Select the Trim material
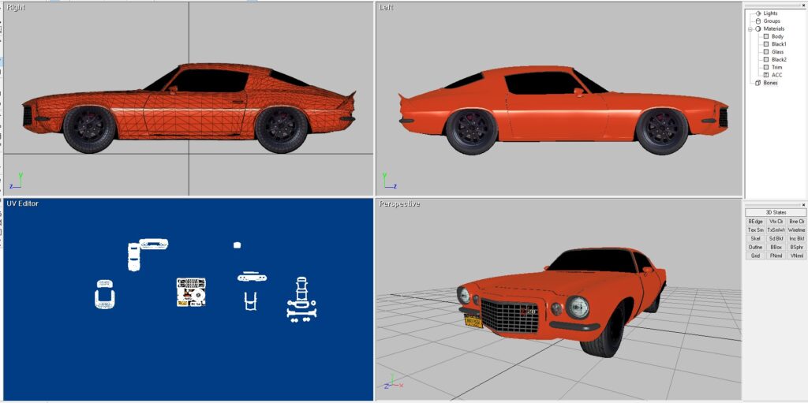Viewport: 808px width, 403px height. (x=776, y=68)
